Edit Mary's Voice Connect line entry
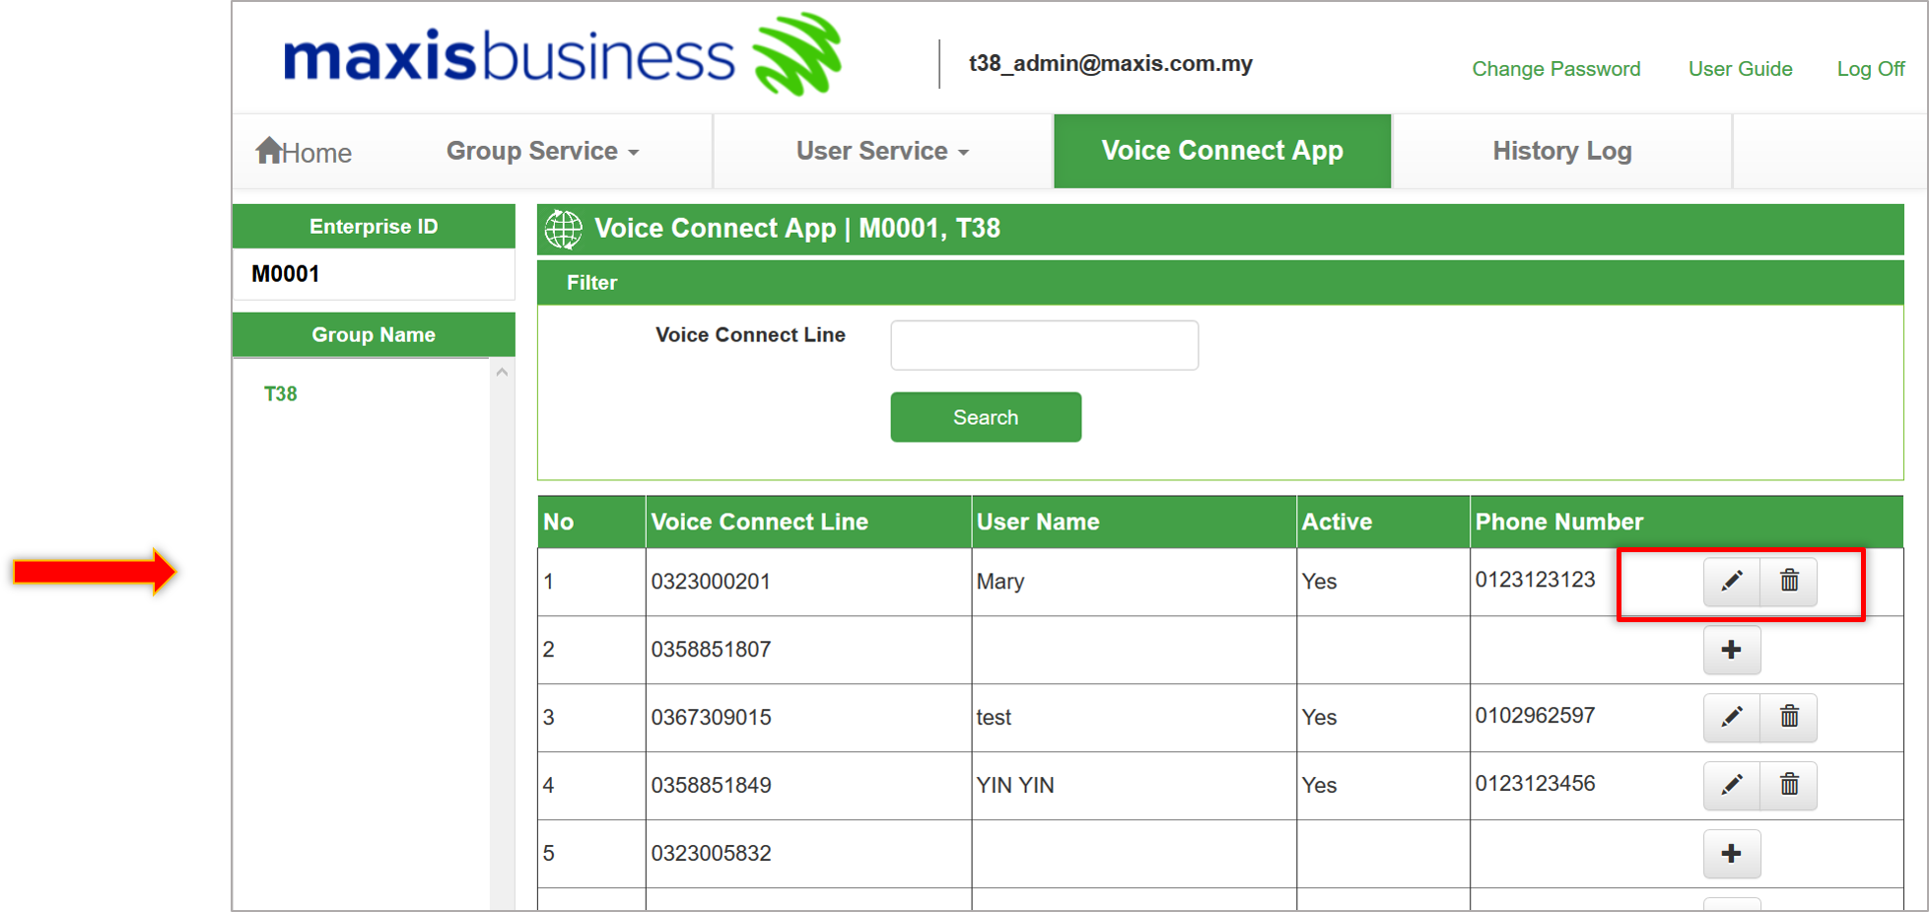Image resolution: width=1929 pixels, height=912 pixels. [1731, 581]
